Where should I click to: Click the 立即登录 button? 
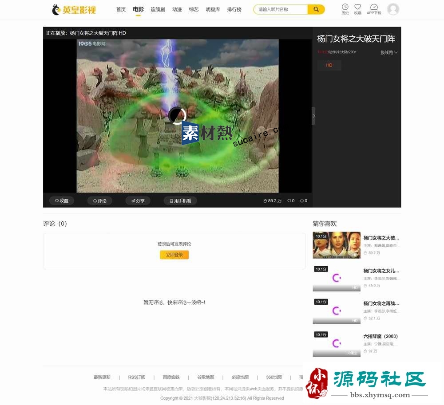(174, 255)
